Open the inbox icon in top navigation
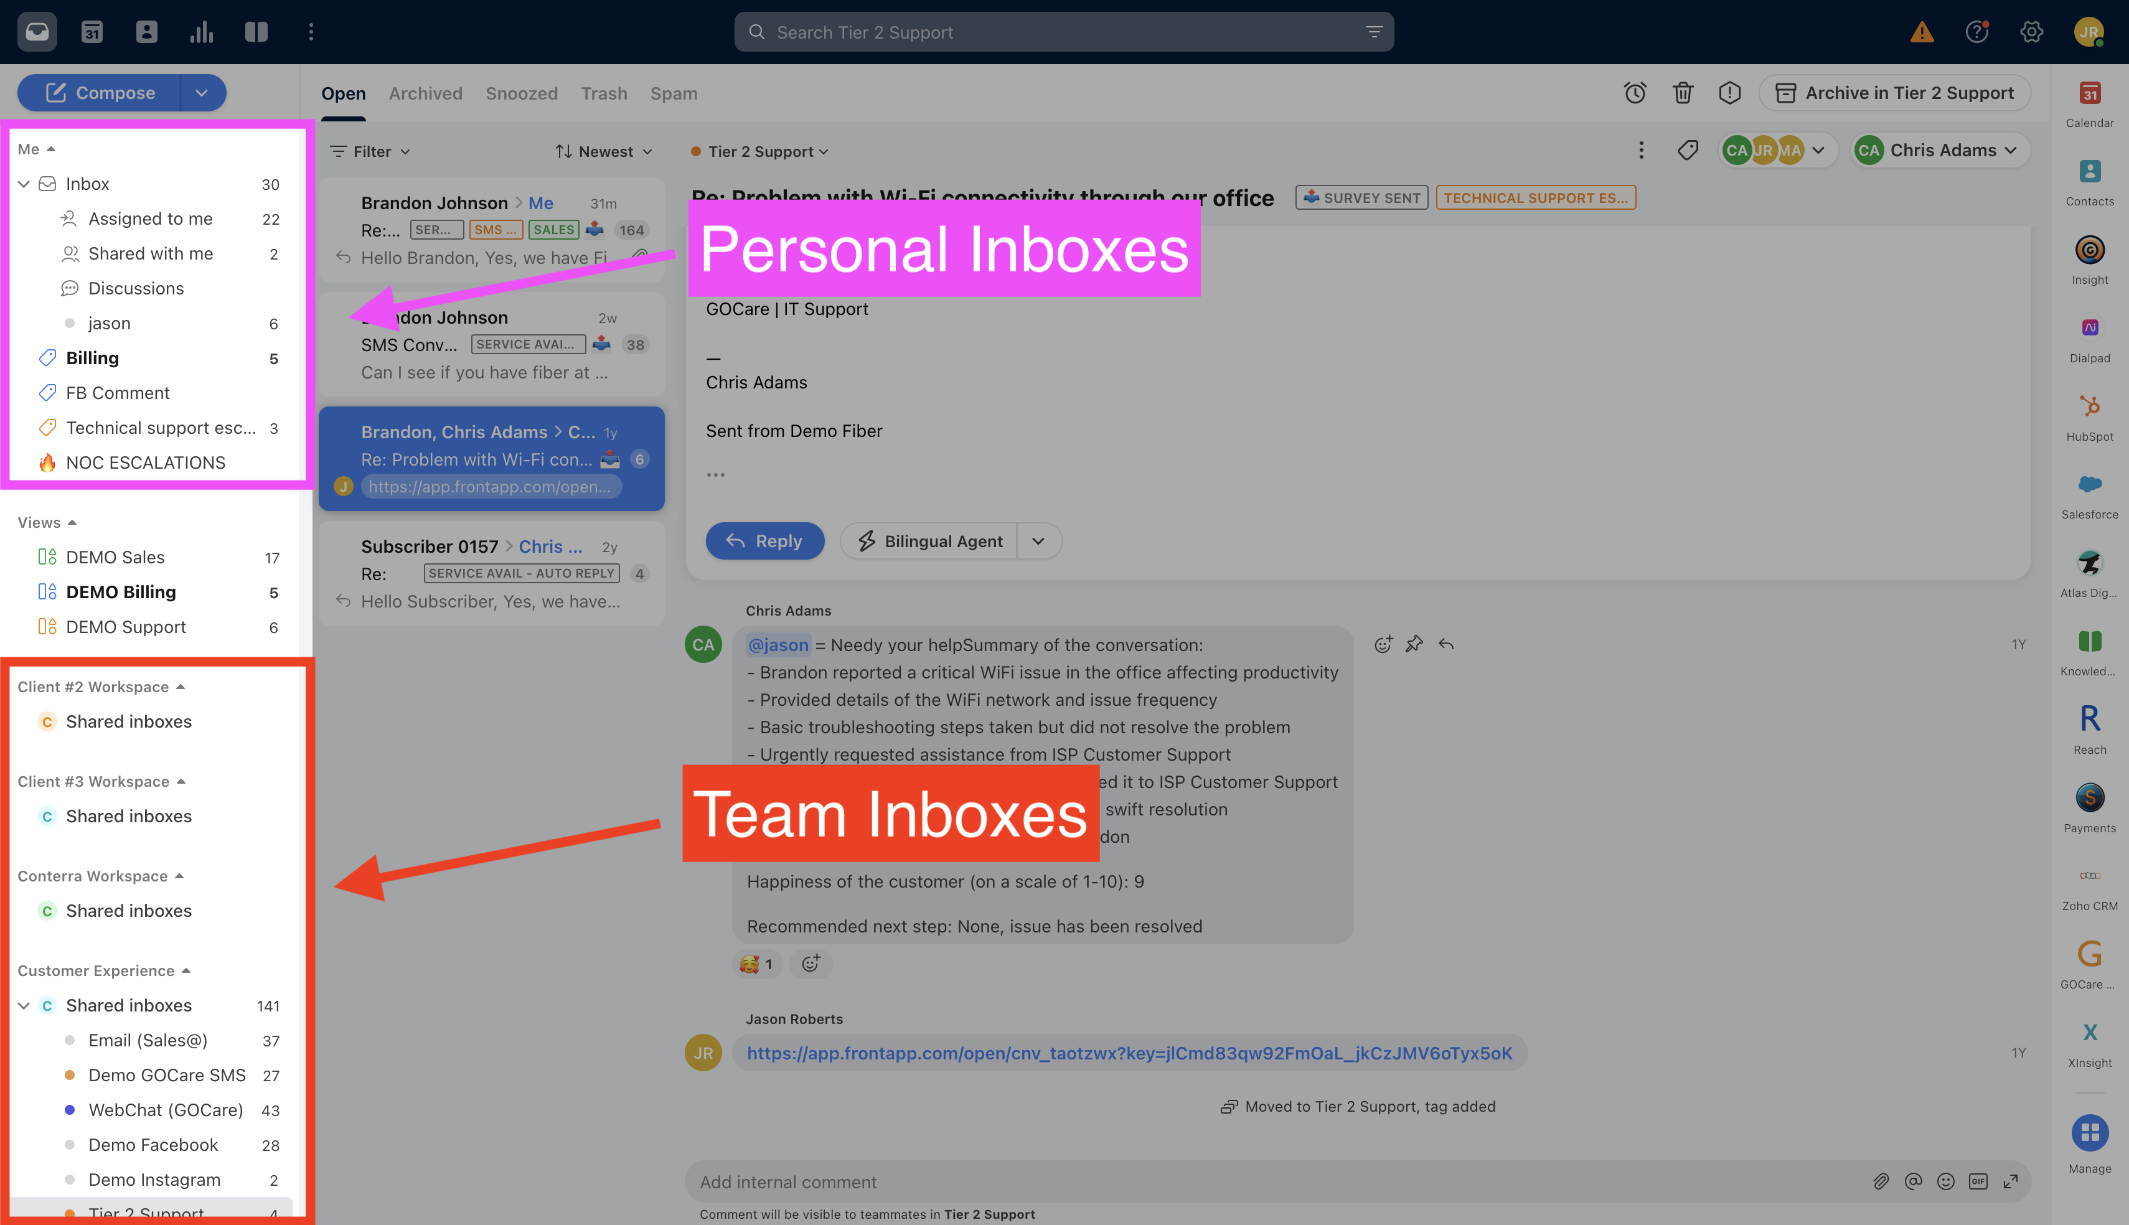The image size is (2129, 1225). coord(37,32)
